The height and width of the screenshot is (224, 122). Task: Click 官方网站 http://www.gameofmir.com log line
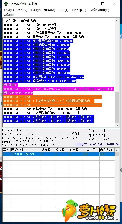[x=43, y=77]
